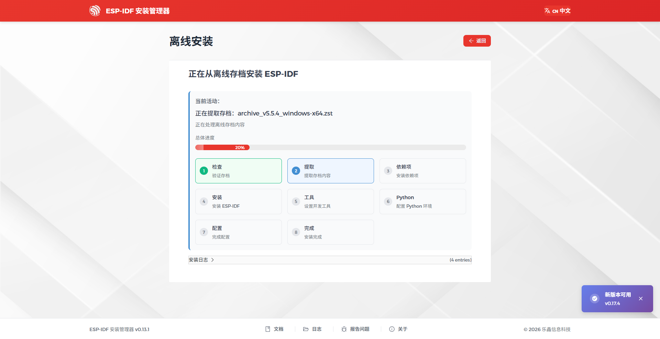Select step 2 提取 card
Image resolution: width=660 pixels, height=339 pixels.
coord(331,171)
